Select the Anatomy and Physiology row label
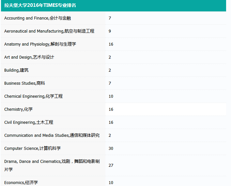Image resolution: width=231 pixels, height=186 pixels. point(40,44)
